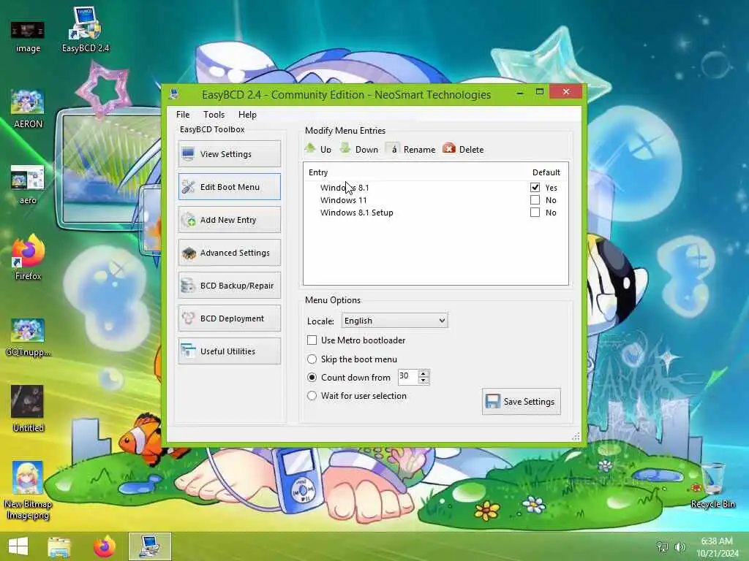The width and height of the screenshot is (749, 561).
Task: Select the EasyBCD 2.4 desktop shortcut
Action: coord(86,29)
